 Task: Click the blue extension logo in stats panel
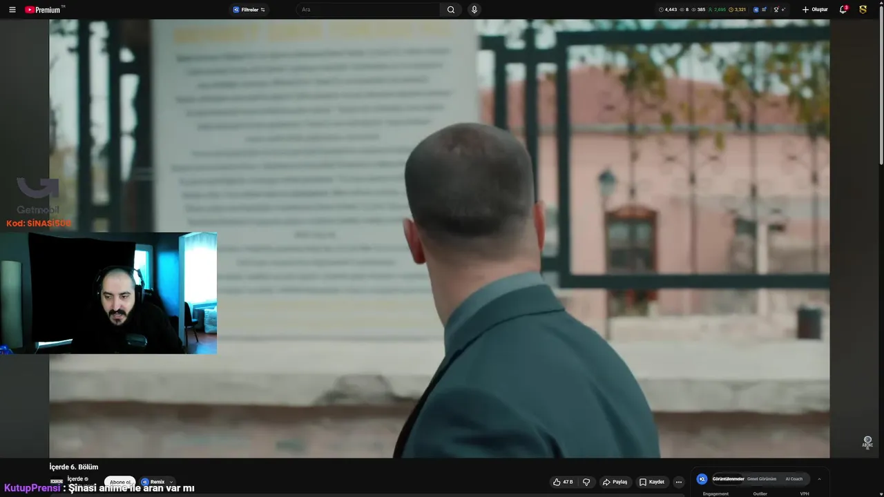pyautogui.click(x=702, y=478)
